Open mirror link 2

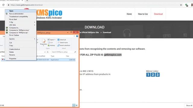[x=153, y=75]
